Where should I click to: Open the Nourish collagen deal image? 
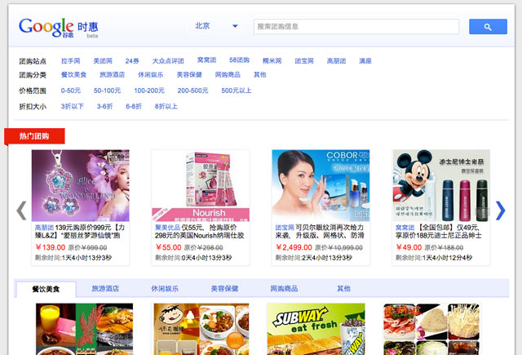click(x=201, y=185)
